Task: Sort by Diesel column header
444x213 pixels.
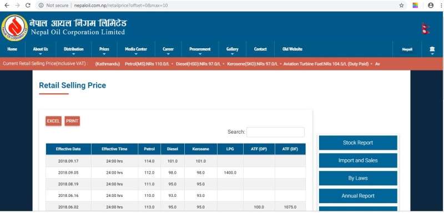Action: (173, 149)
